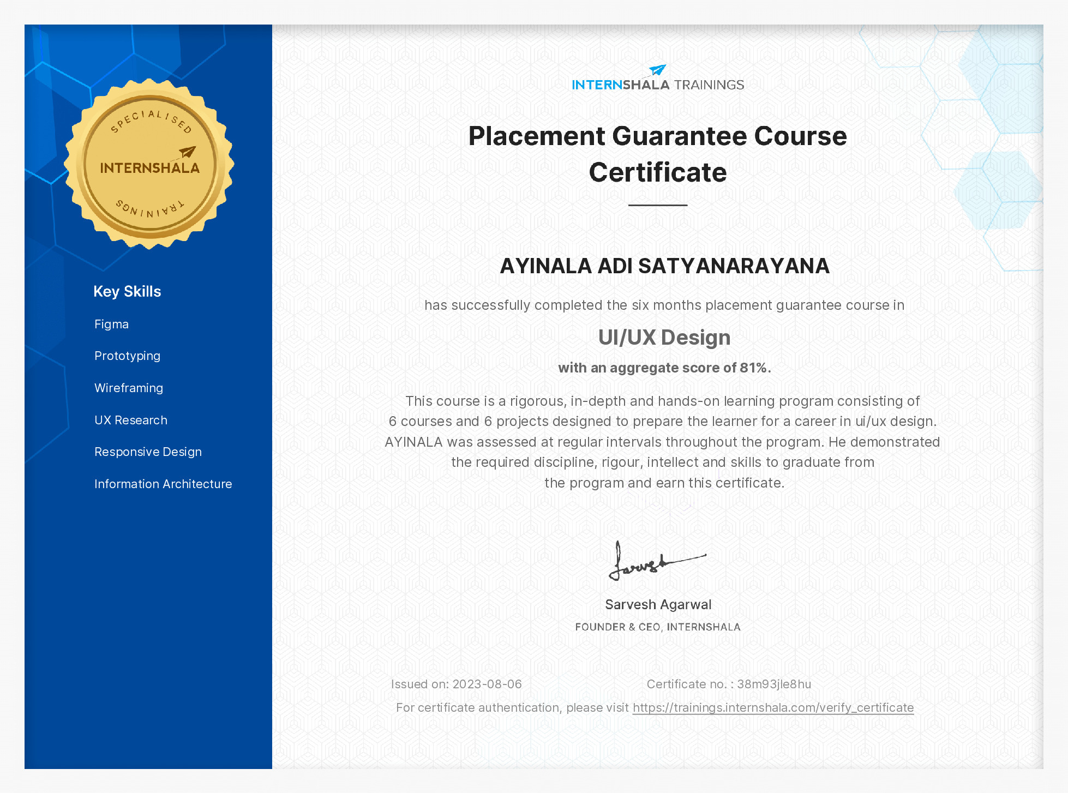Select the Prototyping skill
This screenshot has height=793, width=1068.
[127, 356]
